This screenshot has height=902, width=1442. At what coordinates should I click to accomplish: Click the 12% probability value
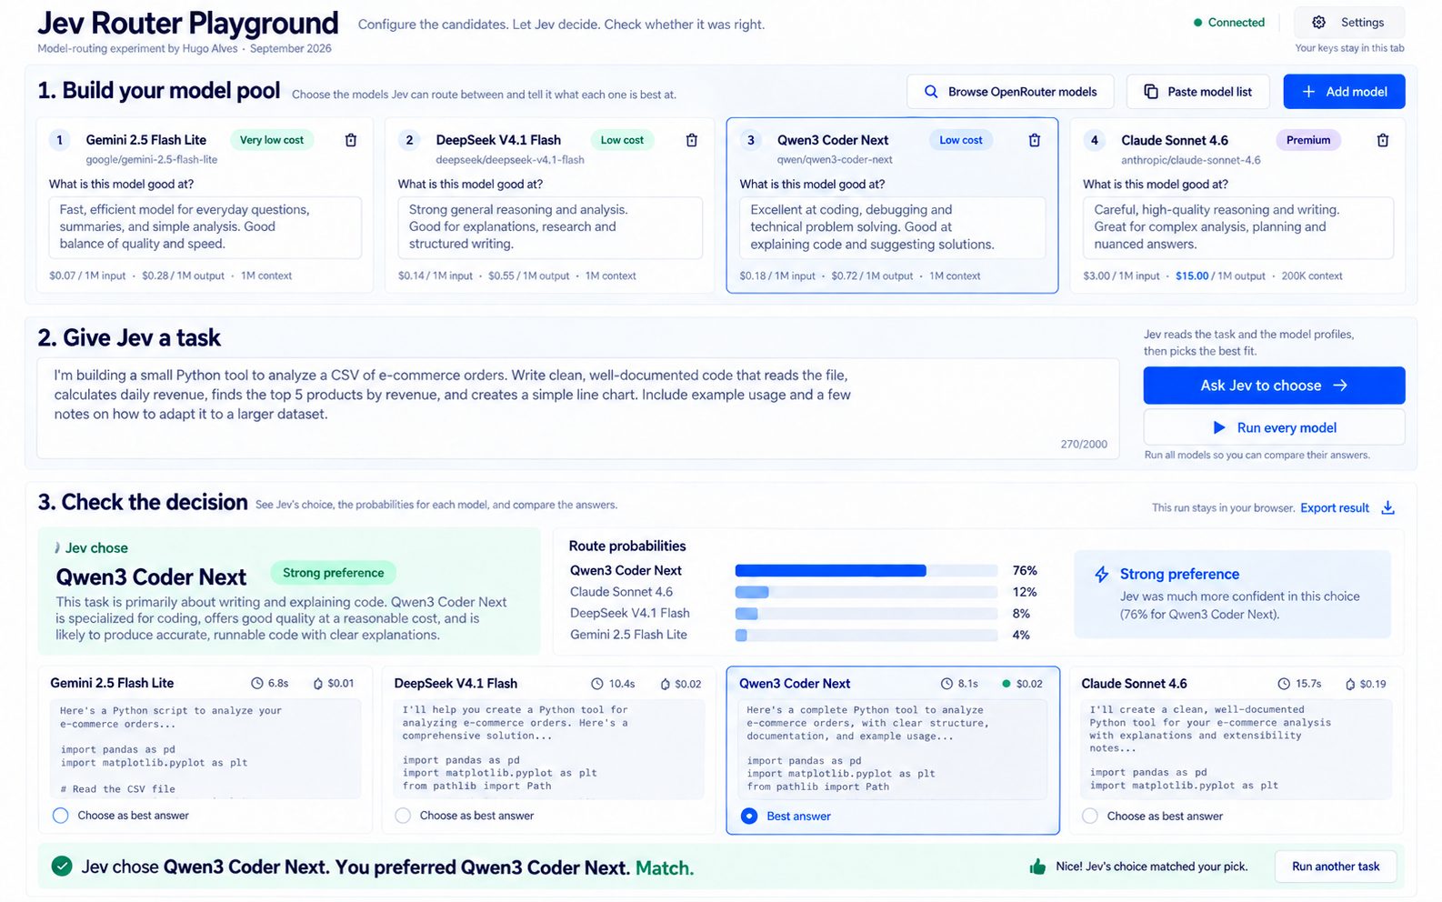(x=1025, y=592)
